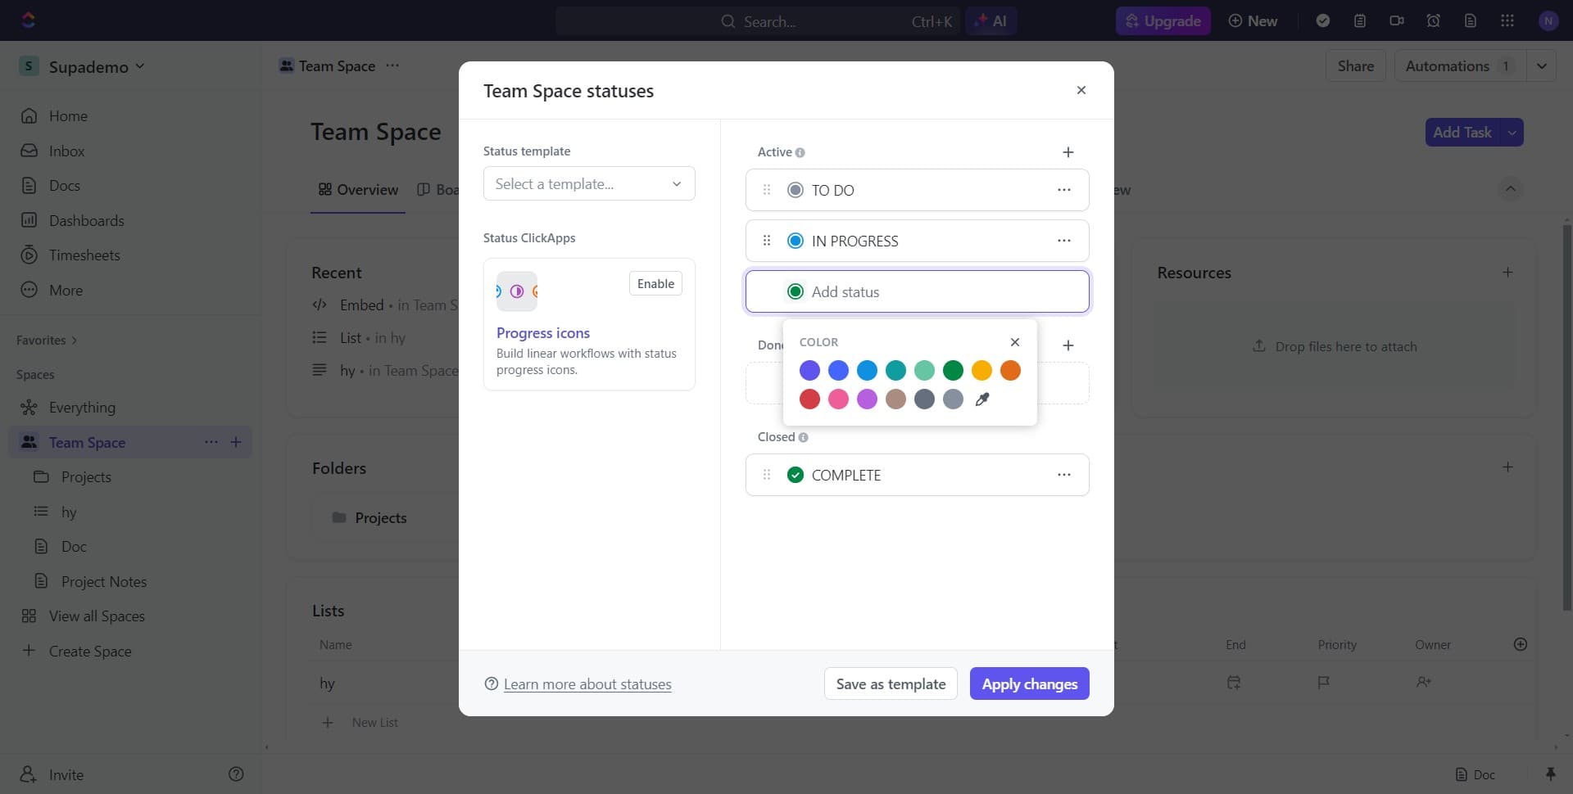This screenshot has width=1573, height=794.
Task: Open the Reminders alarm clock icon
Action: click(1433, 20)
